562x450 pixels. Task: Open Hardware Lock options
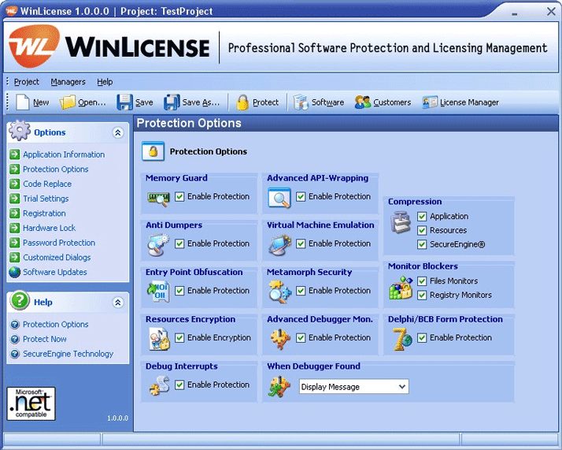(x=50, y=228)
